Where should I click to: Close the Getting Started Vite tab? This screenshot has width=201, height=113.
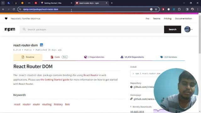pos(72,3)
